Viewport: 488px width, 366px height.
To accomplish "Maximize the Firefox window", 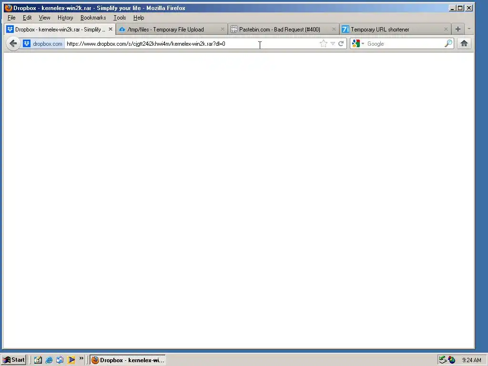I will point(460,8).
